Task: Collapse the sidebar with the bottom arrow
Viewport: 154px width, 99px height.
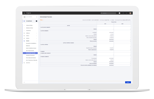Action: click(x=24, y=82)
